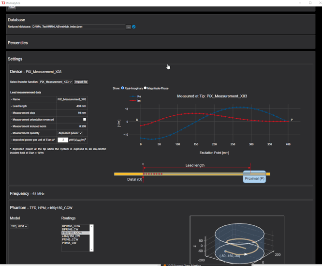Click the Proximal (P) label on lead diagram
This screenshot has height=266, width=322.
(x=254, y=178)
